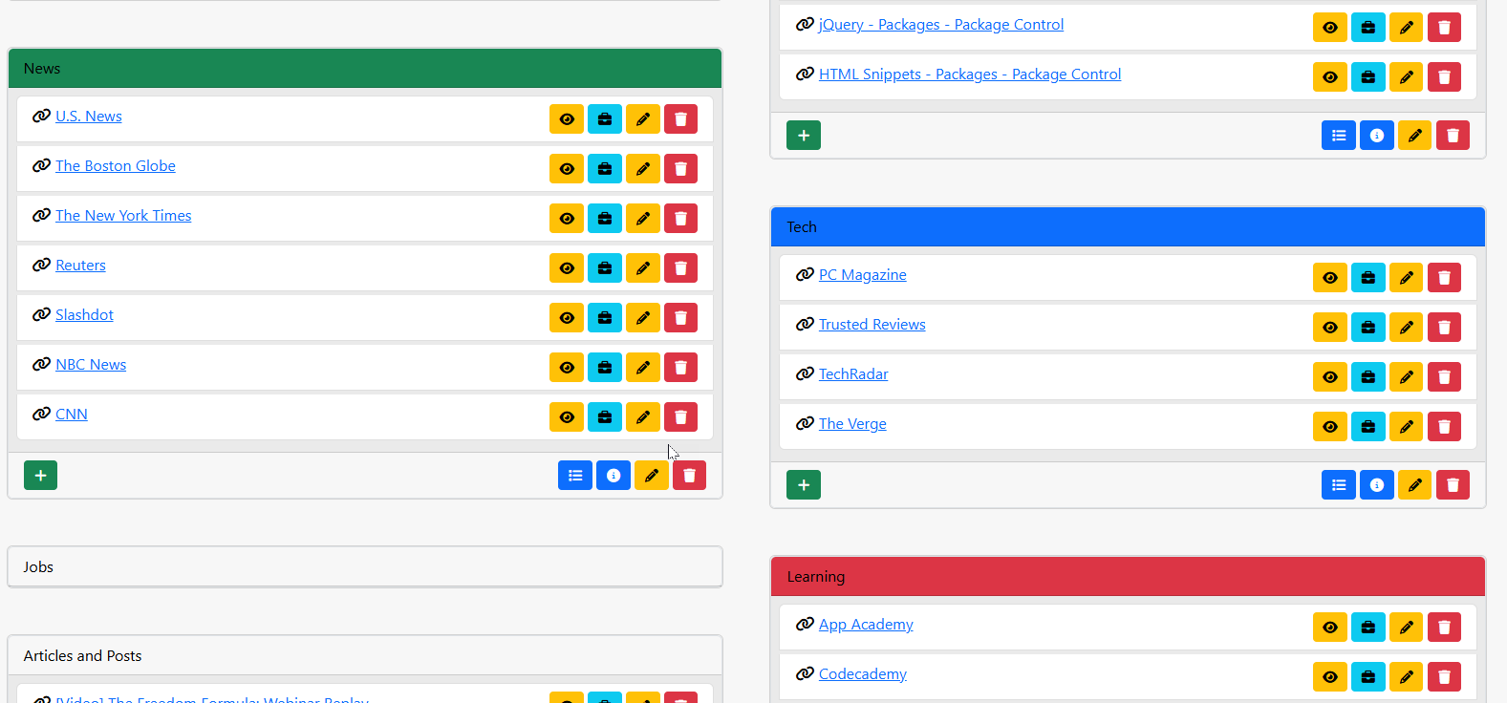Delete TechRadar with trash icon
1507x703 pixels.
pyautogui.click(x=1445, y=377)
